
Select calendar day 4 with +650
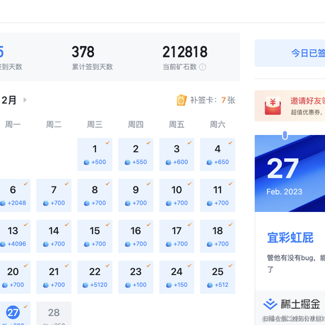pos(218,154)
